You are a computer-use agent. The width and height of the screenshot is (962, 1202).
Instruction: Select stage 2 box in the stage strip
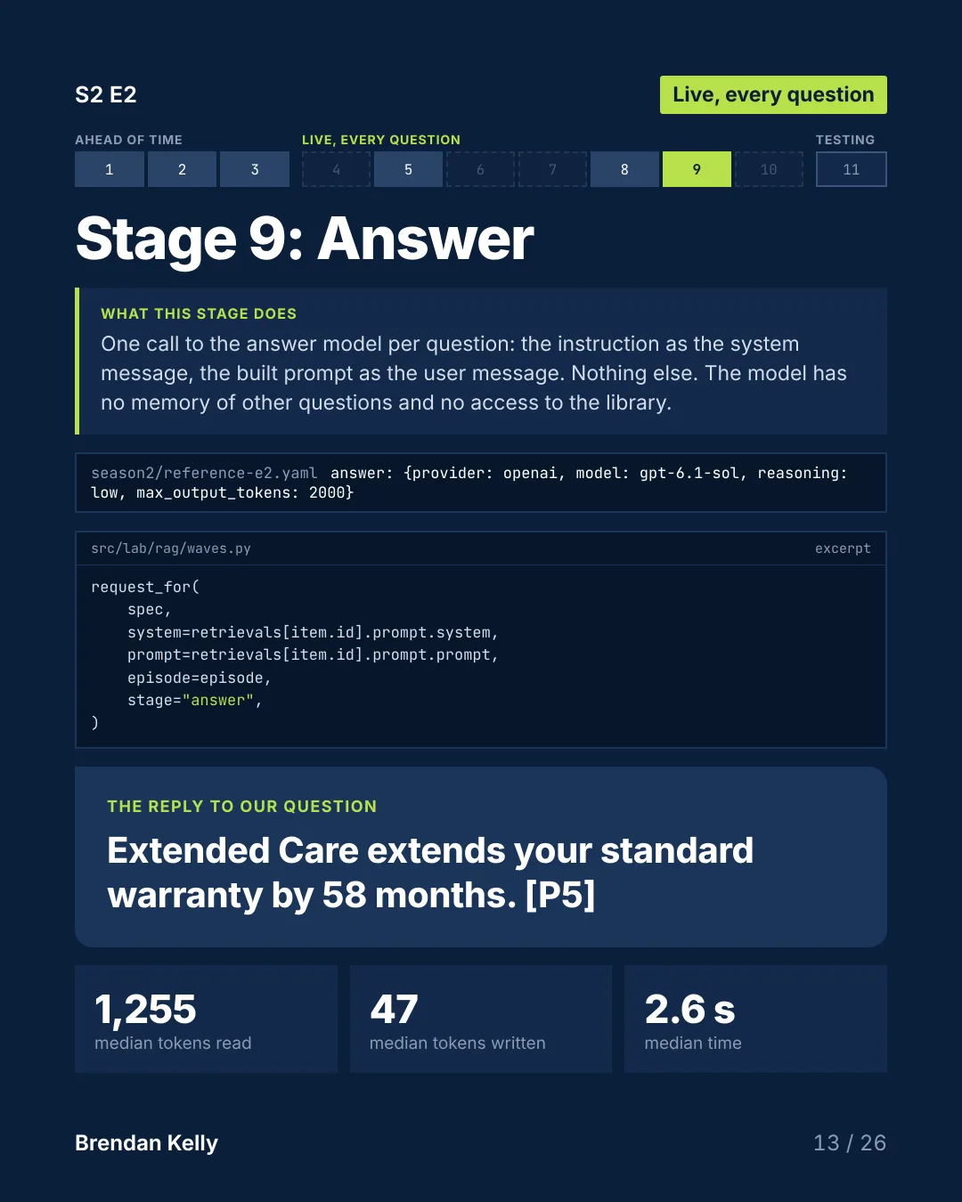pyautogui.click(x=182, y=169)
